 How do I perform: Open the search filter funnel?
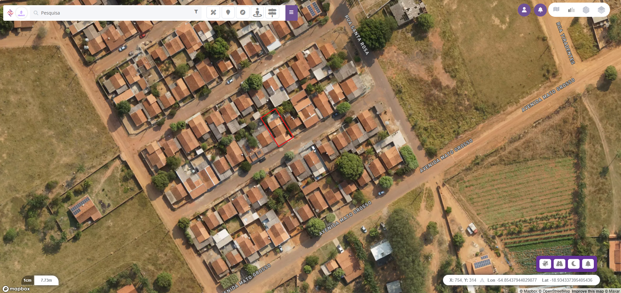(196, 12)
